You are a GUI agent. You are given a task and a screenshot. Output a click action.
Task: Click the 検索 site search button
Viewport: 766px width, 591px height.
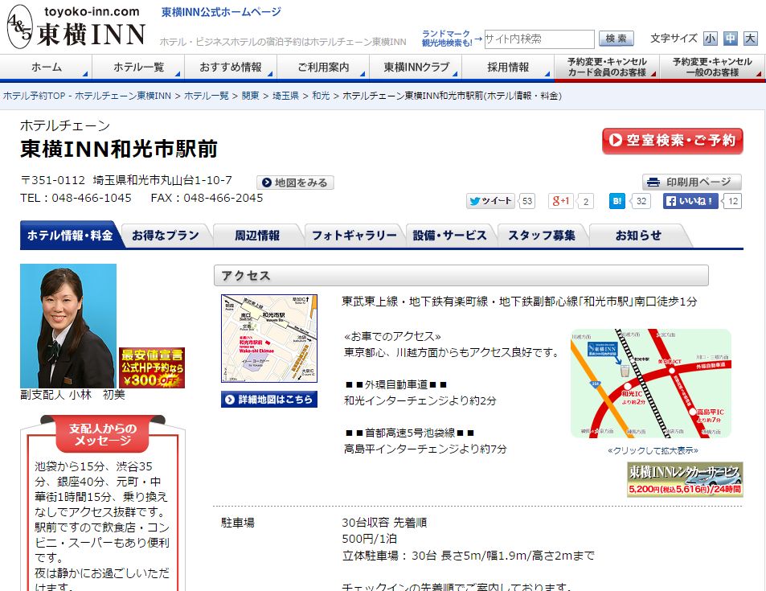616,39
